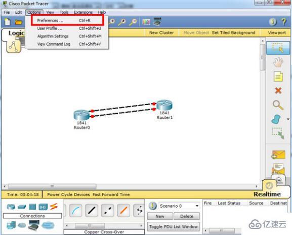Click the workspace horizontal scrollbar thumb
Screen dimensions: 292x235
[x=52, y=186]
